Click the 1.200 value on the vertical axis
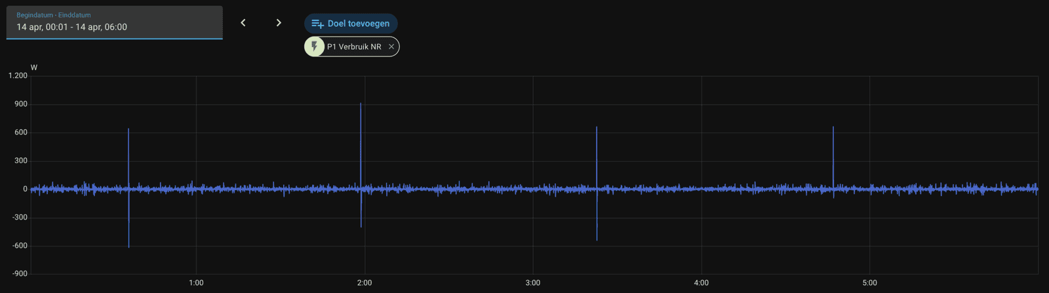This screenshot has width=1049, height=293. tap(18, 76)
